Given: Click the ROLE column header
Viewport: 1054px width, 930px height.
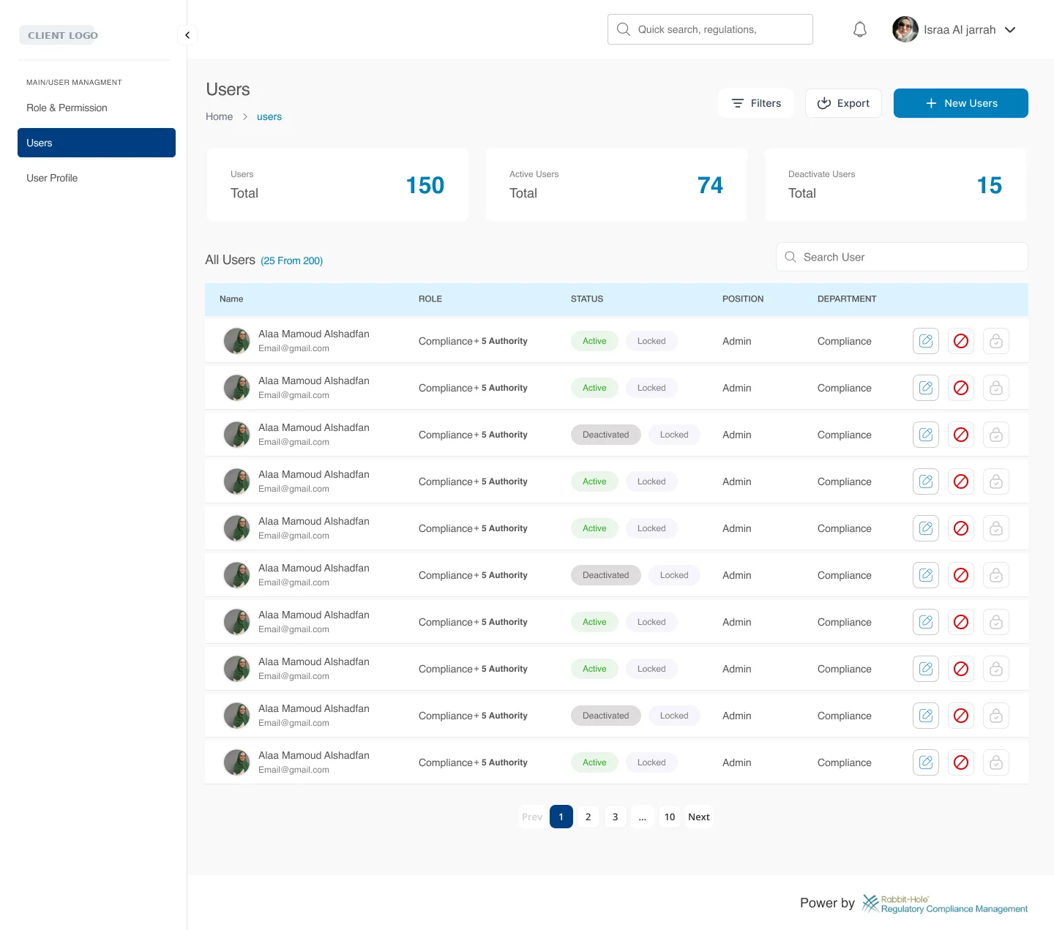Looking at the screenshot, I should pyautogui.click(x=430, y=299).
